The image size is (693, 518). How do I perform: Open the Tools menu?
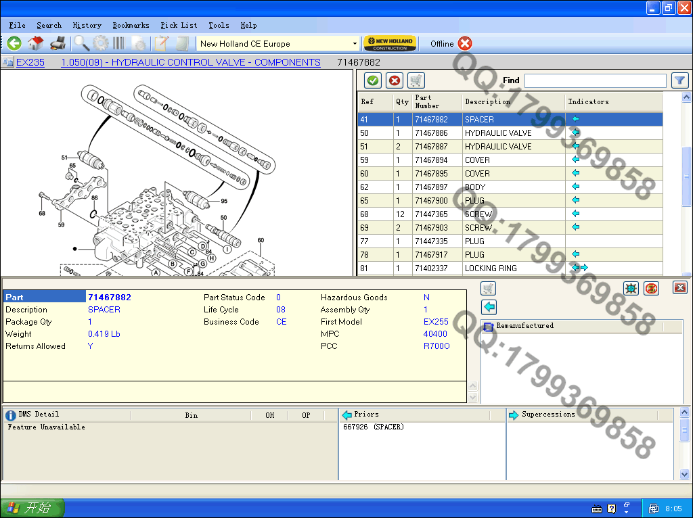coord(219,25)
